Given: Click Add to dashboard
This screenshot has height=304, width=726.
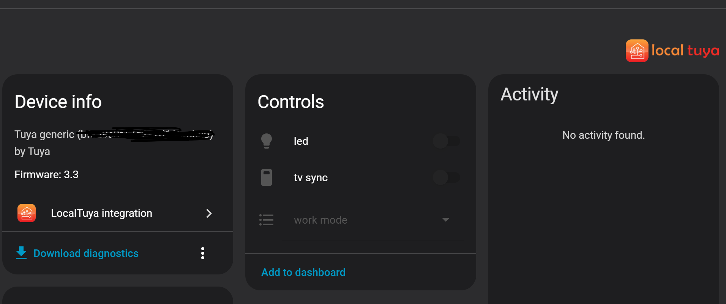Looking at the screenshot, I should (x=303, y=272).
